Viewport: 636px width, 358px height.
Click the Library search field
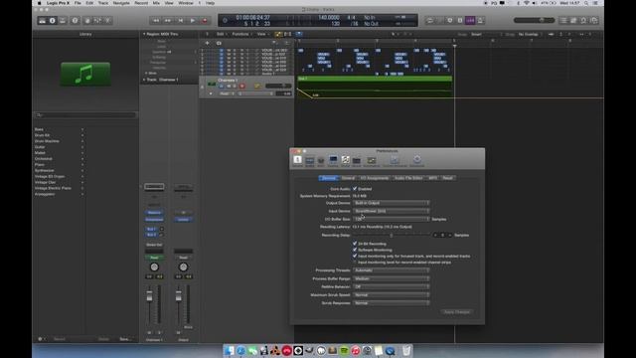click(x=85, y=115)
